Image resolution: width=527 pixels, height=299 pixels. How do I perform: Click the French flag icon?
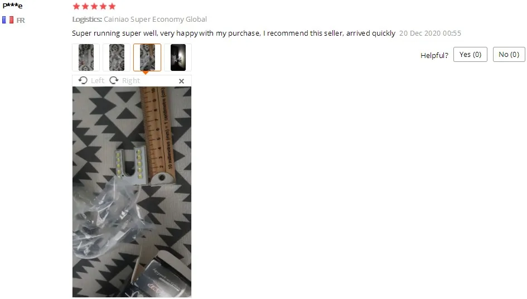(8, 20)
